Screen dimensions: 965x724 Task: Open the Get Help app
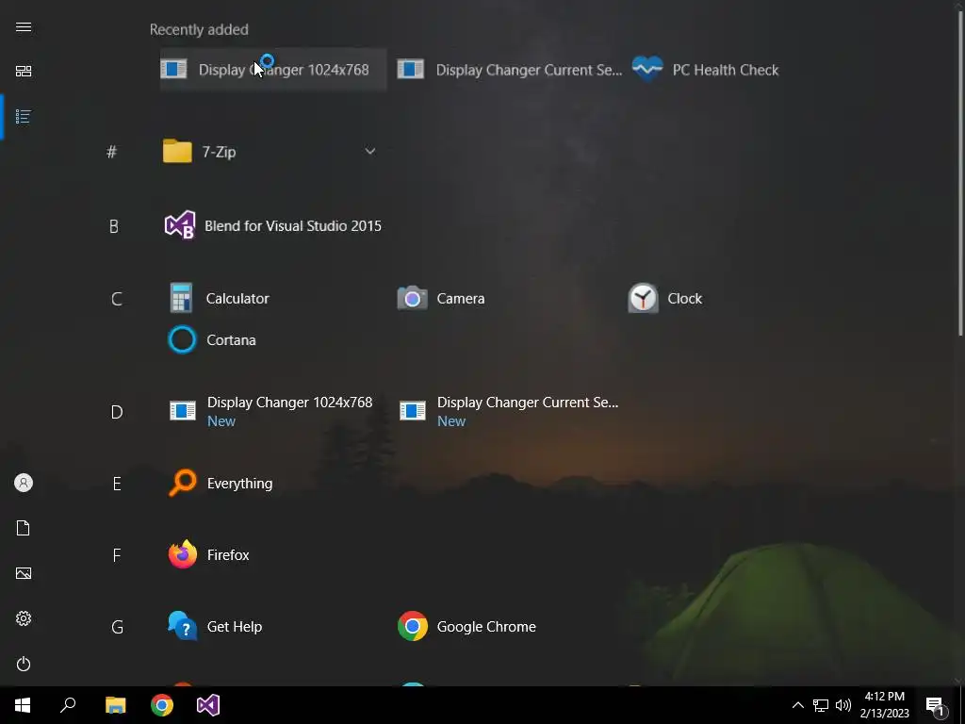[x=216, y=627]
